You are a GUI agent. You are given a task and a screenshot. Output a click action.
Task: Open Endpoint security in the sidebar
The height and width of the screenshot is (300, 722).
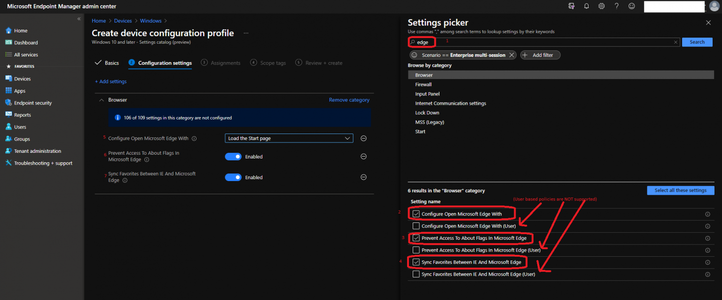(x=33, y=103)
